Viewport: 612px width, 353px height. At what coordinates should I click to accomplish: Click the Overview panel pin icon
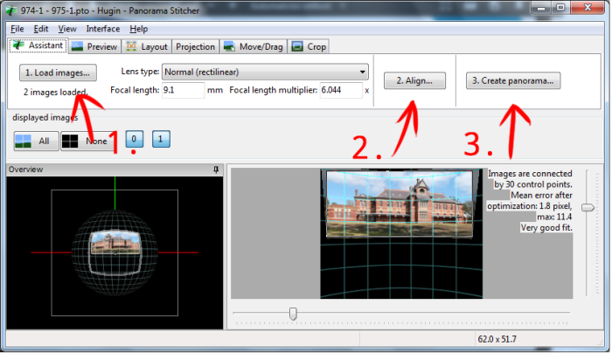(x=216, y=170)
